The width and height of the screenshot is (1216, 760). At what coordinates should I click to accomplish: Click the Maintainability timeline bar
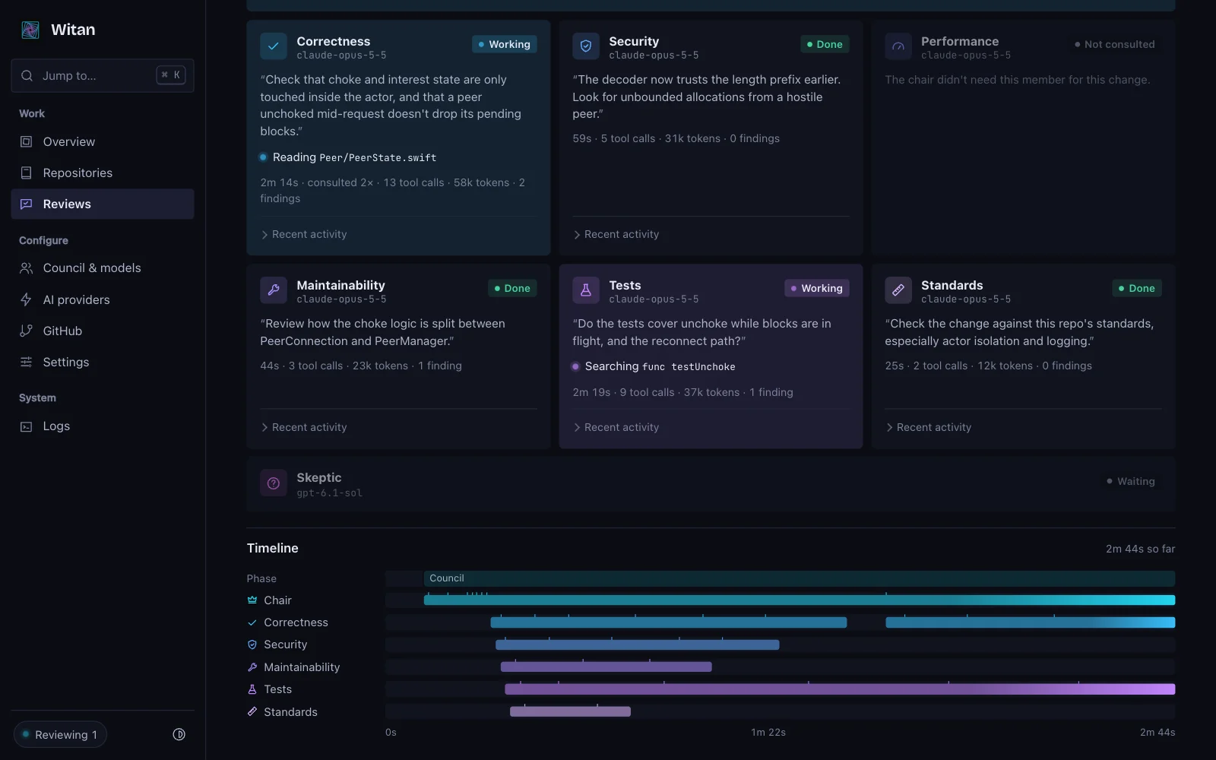(x=606, y=667)
